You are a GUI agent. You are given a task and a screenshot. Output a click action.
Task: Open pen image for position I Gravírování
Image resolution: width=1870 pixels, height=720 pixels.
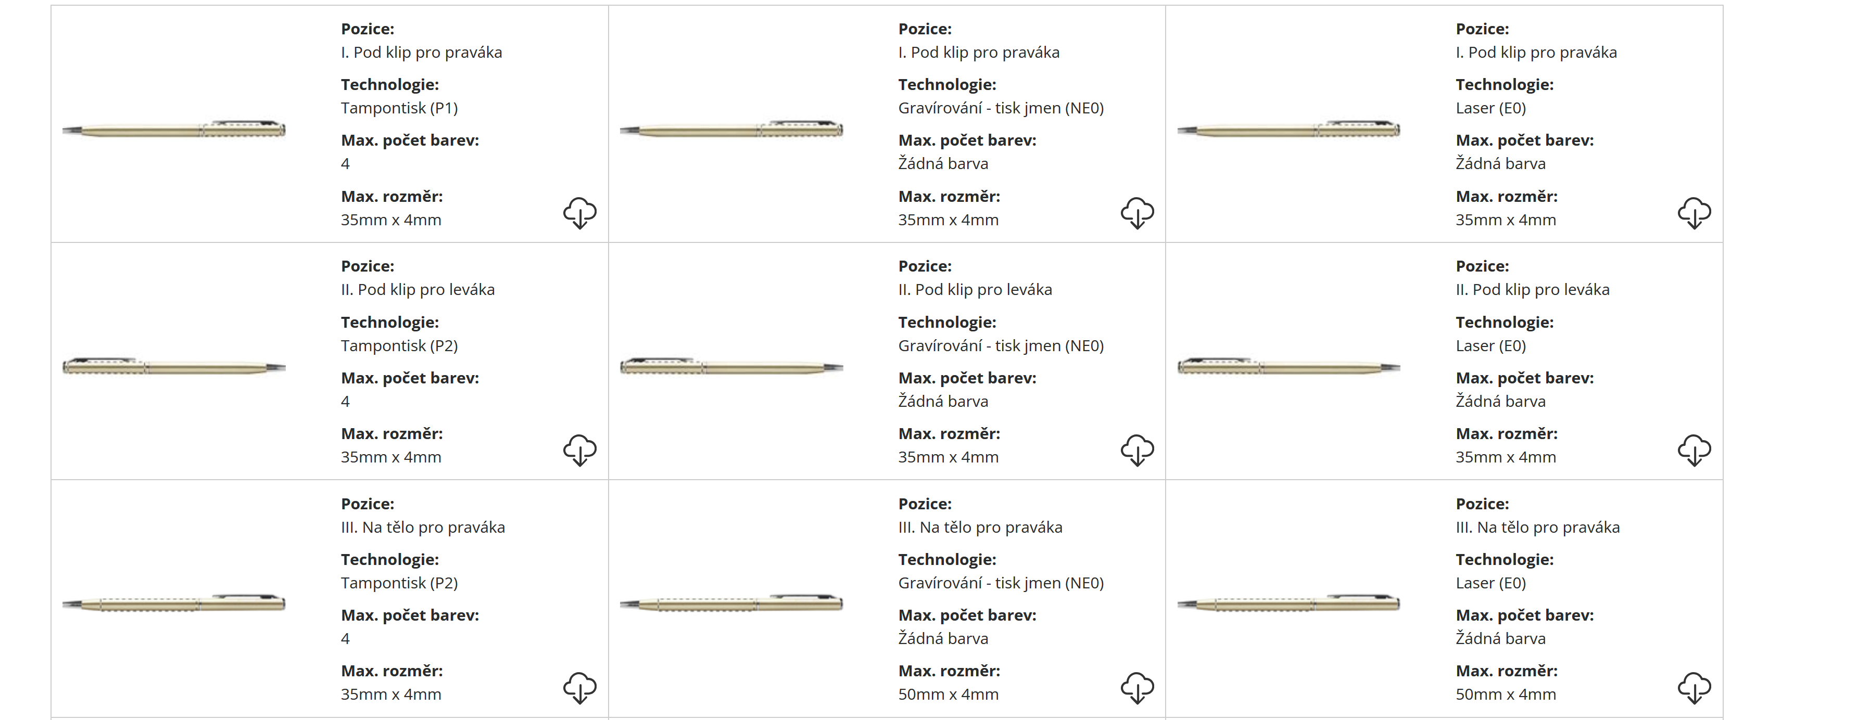pyautogui.click(x=731, y=130)
